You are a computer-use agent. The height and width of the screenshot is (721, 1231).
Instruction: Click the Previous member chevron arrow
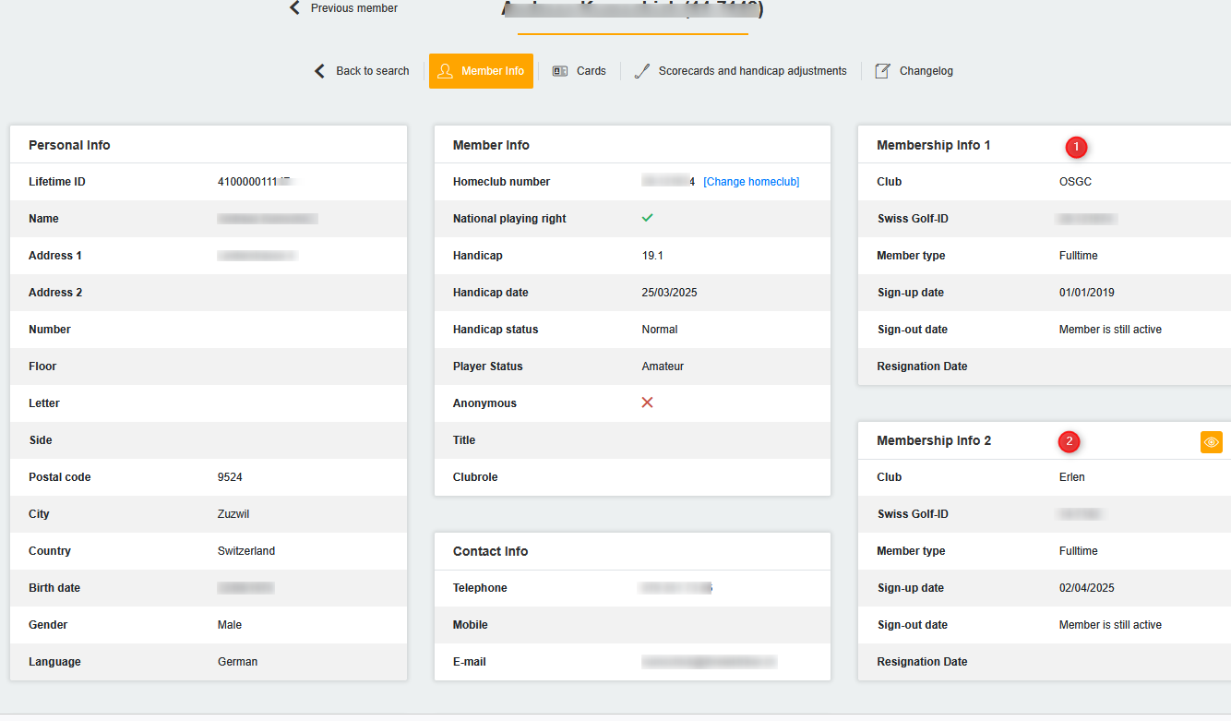(294, 8)
